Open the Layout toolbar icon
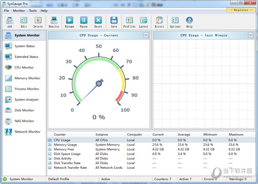 click(144, 22)
